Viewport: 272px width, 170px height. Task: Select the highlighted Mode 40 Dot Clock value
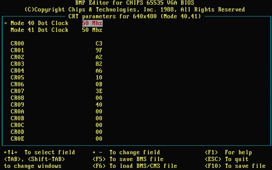[x=92, y=23]
